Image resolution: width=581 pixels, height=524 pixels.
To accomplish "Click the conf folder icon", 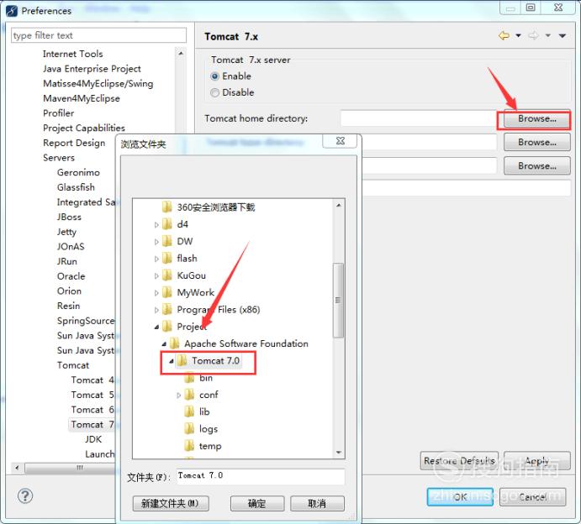I will [189, 395].
